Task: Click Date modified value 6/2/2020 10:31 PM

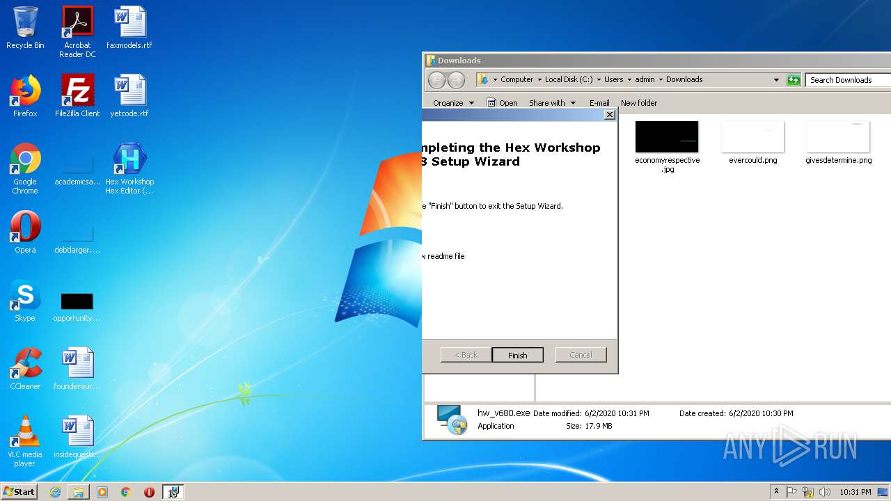Action: tap(616, 413)
